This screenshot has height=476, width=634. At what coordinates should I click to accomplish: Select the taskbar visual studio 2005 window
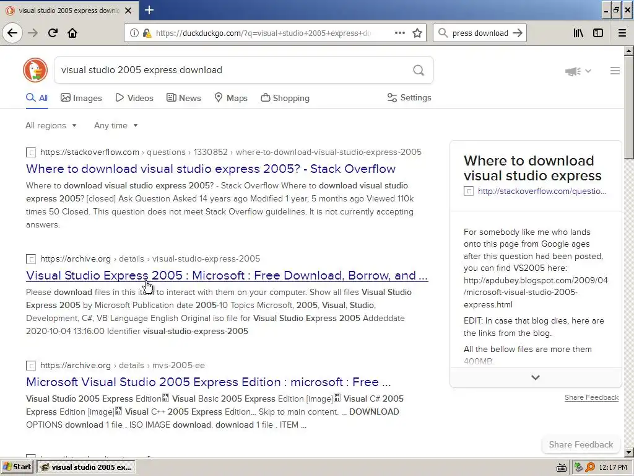[85, 467]
